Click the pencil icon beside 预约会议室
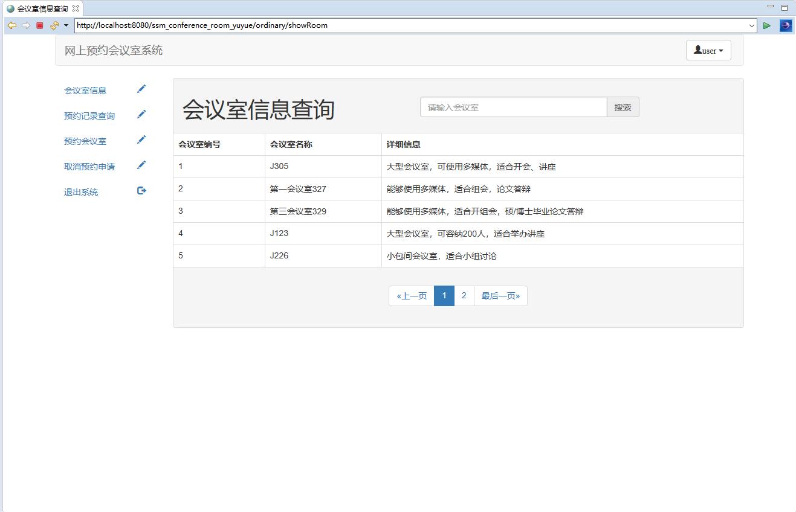796x512 pixels. point(141,139)
